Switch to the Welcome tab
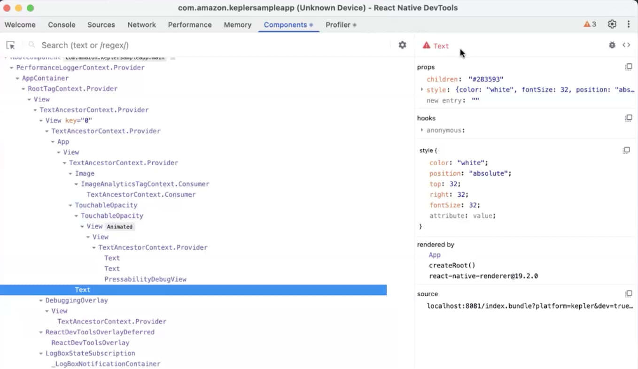The width and height of the screenshot is (638, 369). point(20,25)
